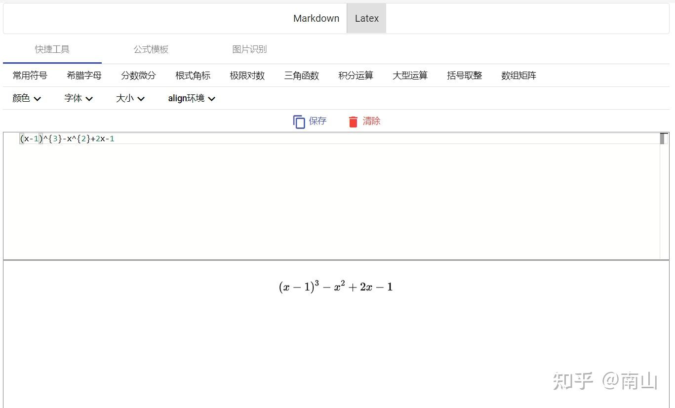
Task: Click the 根式角标 category
Action: [193, 75]
